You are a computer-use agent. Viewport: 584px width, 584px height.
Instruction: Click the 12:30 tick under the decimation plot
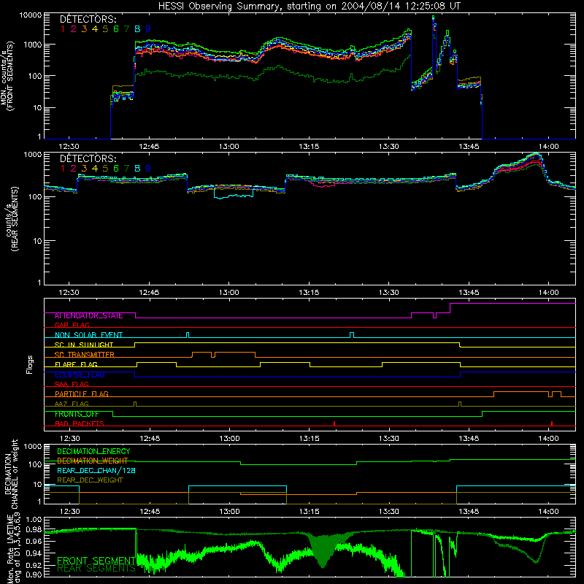point(69,512)
